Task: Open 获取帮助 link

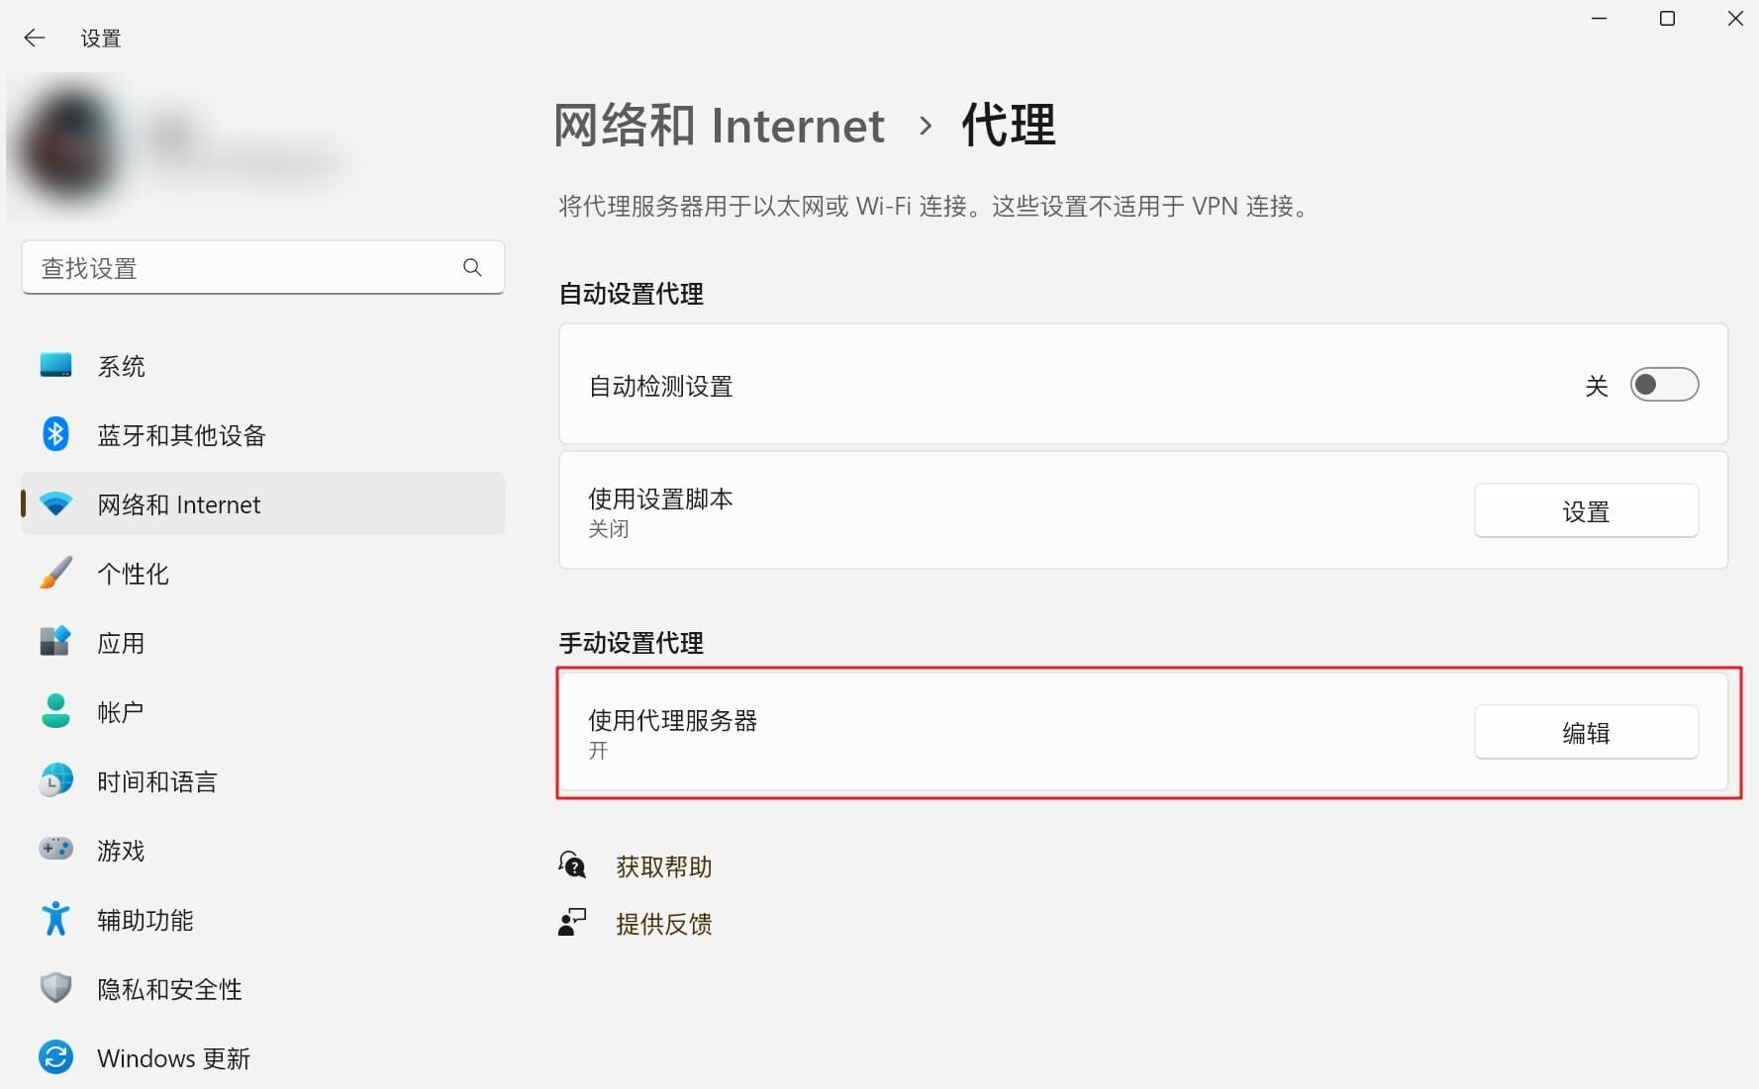Action: point(663,867)
